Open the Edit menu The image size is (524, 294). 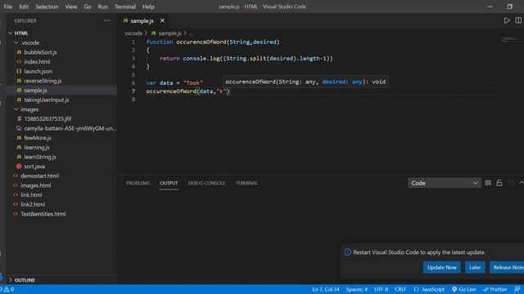click(x=24, y=7)
